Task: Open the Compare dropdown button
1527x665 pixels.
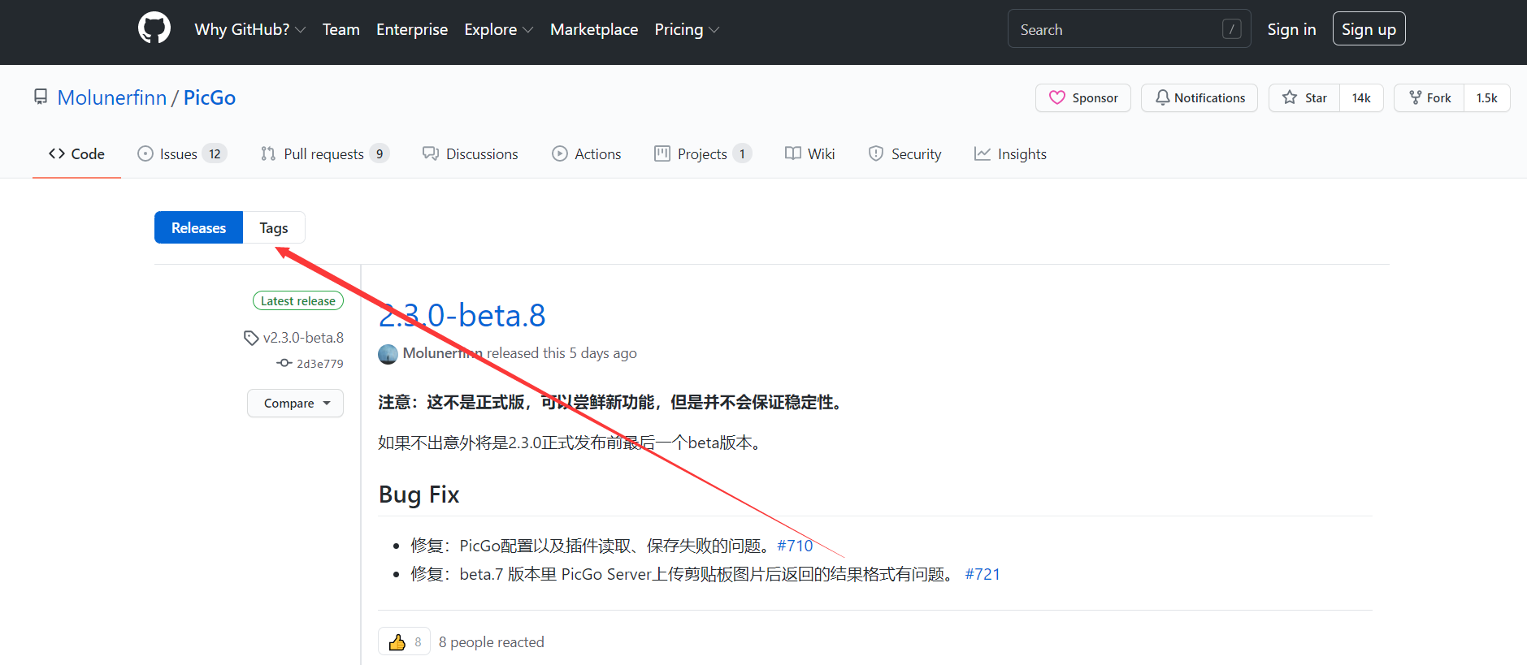Action: pyautogui.click(x=295, y=403)
